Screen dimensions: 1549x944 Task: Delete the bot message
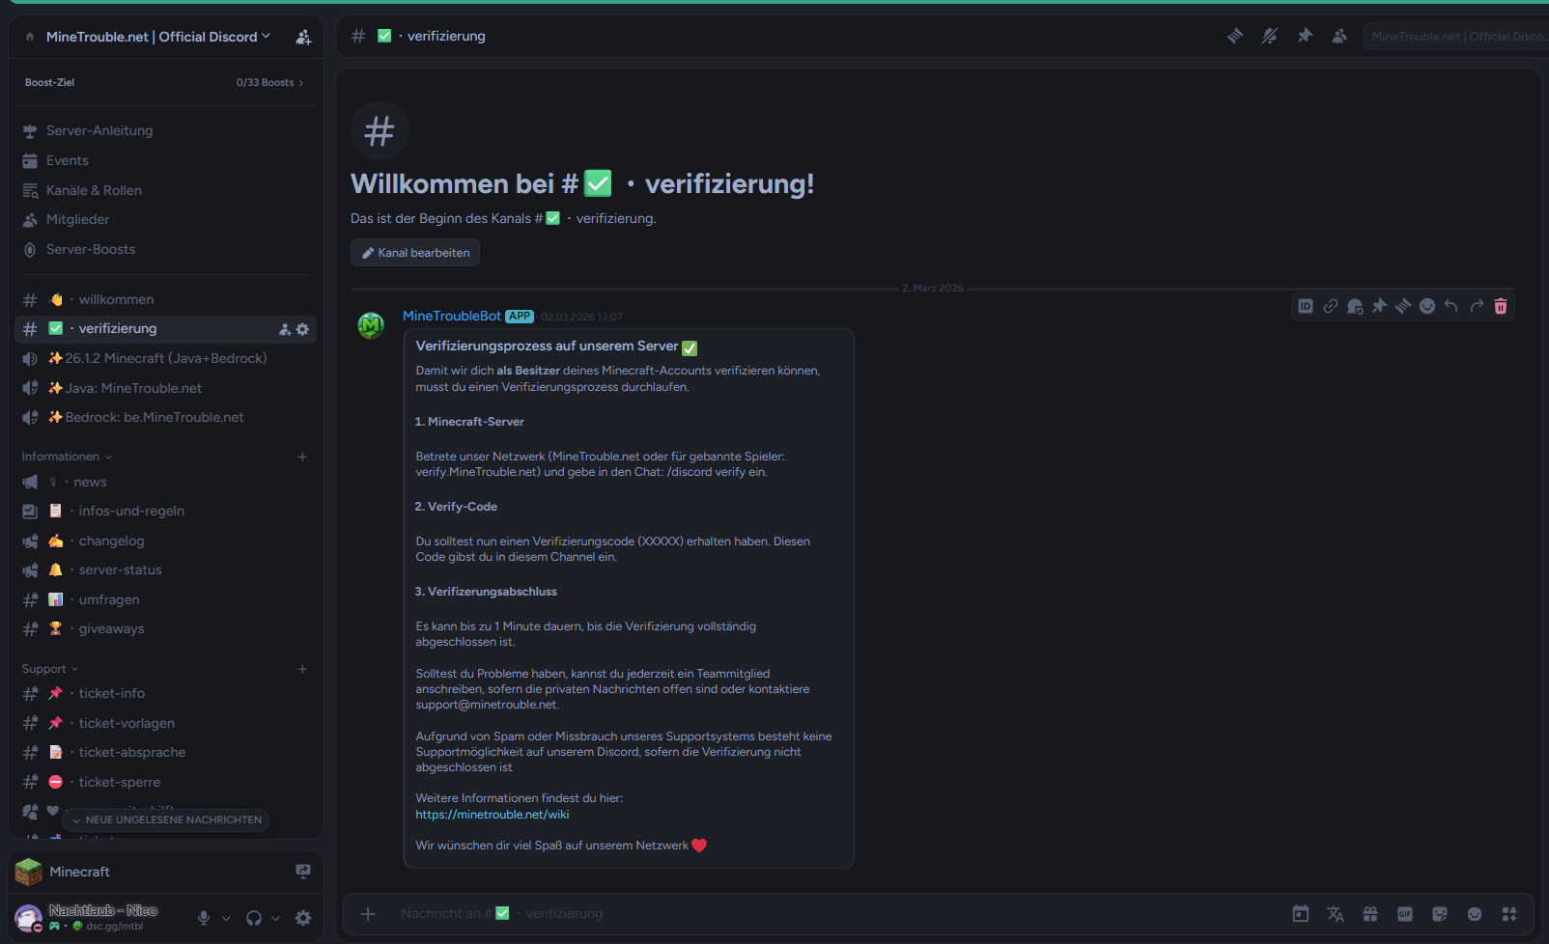[1501, 306]
